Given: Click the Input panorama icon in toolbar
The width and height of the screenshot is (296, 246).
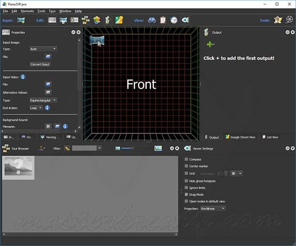Looking at the screenshot, I should coord(21,20).
